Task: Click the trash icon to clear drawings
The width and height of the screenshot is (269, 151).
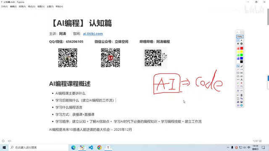Action: (x=242, y=95)
